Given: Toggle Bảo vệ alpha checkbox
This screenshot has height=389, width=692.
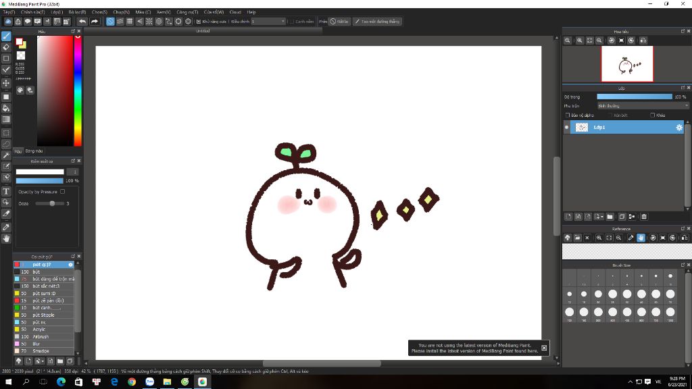Looking at the screenshot, I should click(568, 115).
